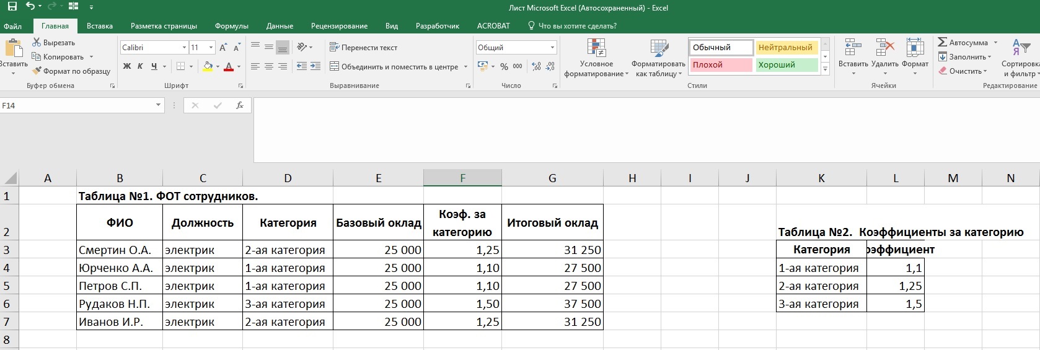The image size is (1040, 350).
Task: Apply the Плохой cell style swatch
Action: point(720,65)
